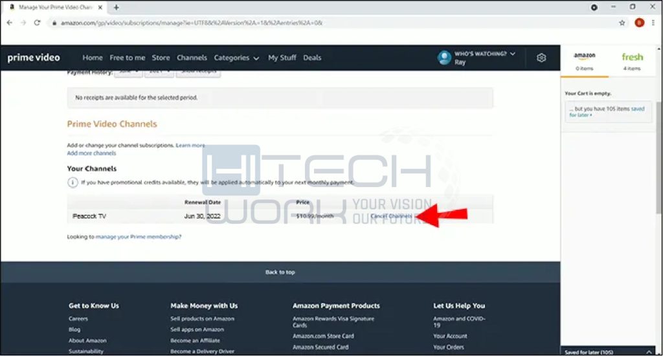Open Amazon.com Store Card link
Image resolution: width=663 pixels, height=356 pixels.
point(323,336)
